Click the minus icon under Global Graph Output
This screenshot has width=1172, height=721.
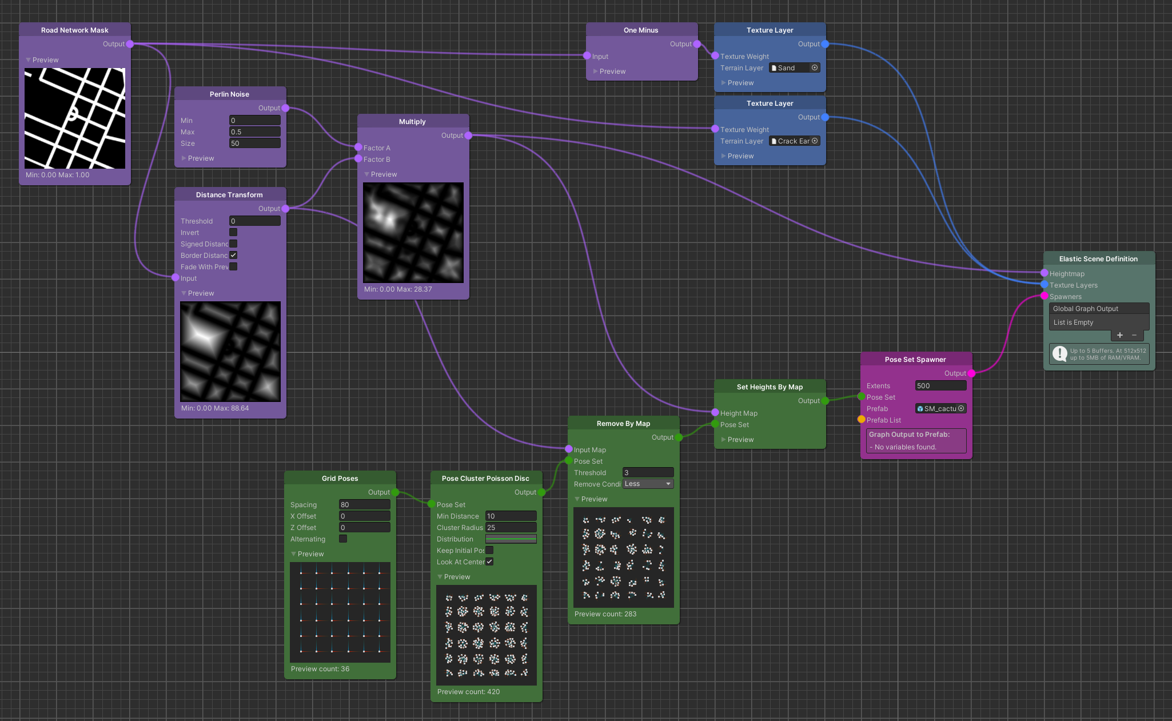click(1134, 335)
